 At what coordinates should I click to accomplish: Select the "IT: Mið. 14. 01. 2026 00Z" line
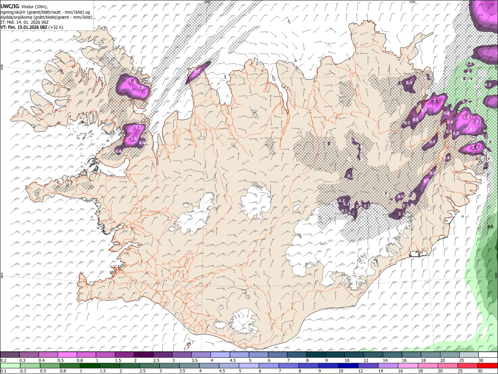[25, 22]
